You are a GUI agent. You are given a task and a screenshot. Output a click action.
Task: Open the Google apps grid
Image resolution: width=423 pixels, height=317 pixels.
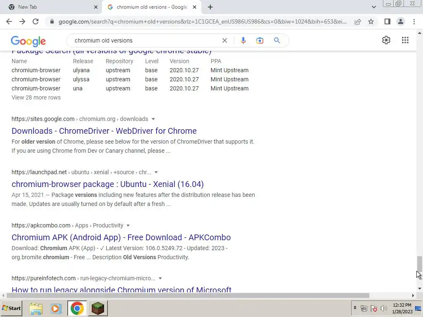(x=405, y=40)
